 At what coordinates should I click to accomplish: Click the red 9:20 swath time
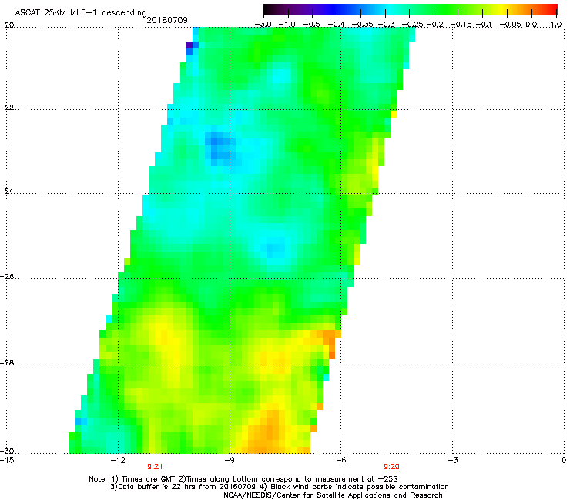391,467
